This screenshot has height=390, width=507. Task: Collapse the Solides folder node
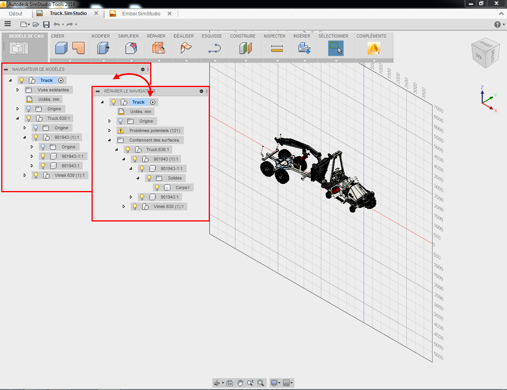point(138,178)
